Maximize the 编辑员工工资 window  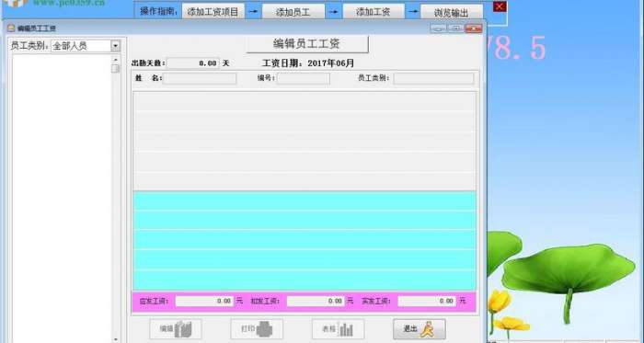click(x=455, y=29)
